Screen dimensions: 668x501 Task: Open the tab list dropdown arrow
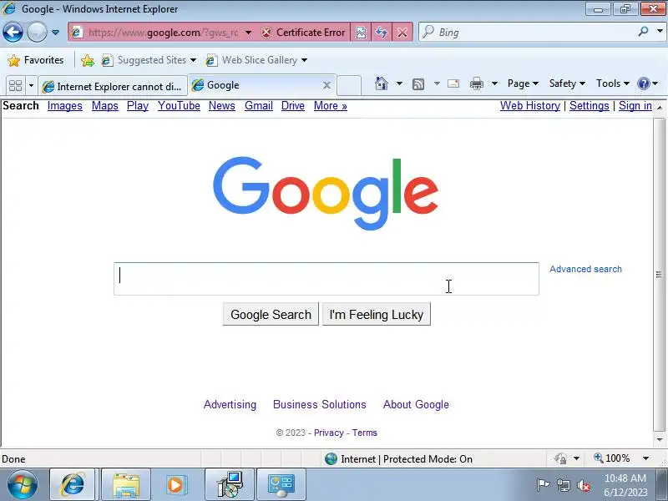tap(31, 86)
